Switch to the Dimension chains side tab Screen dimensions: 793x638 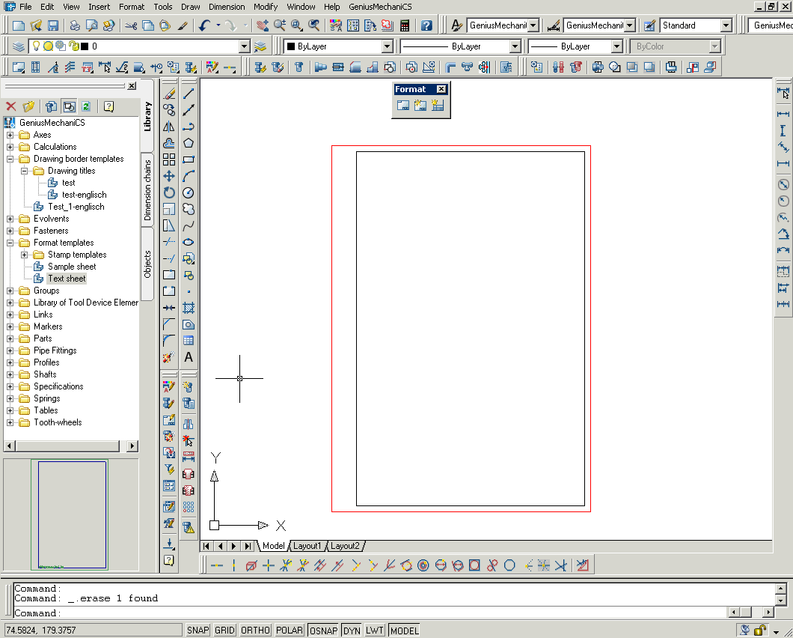[x=147, y=190]
